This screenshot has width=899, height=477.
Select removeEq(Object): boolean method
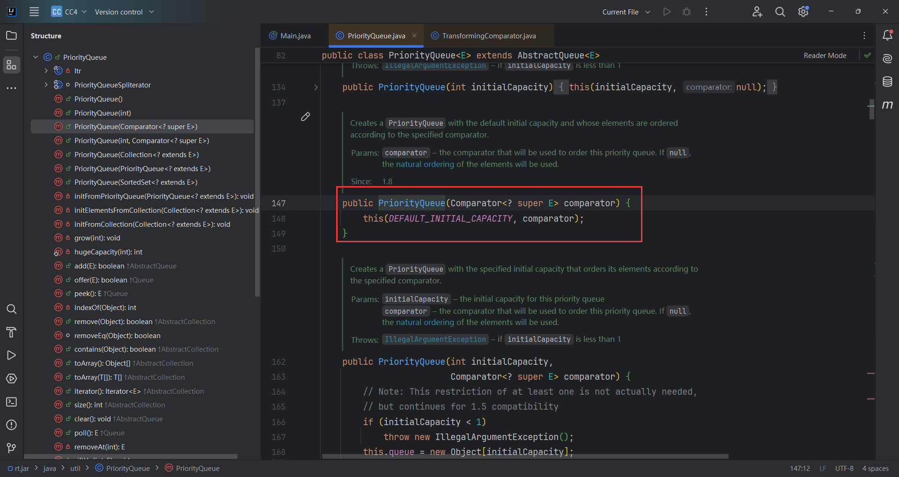[x=117, y=335]
